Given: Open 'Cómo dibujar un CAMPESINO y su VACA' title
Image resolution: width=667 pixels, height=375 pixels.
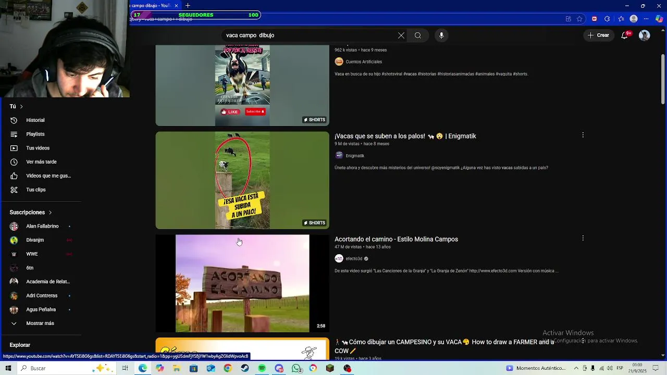Looking at the screenshot, I should [x=444, y=346].
